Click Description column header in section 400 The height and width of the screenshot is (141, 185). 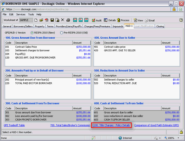click(x=133, y=43)
